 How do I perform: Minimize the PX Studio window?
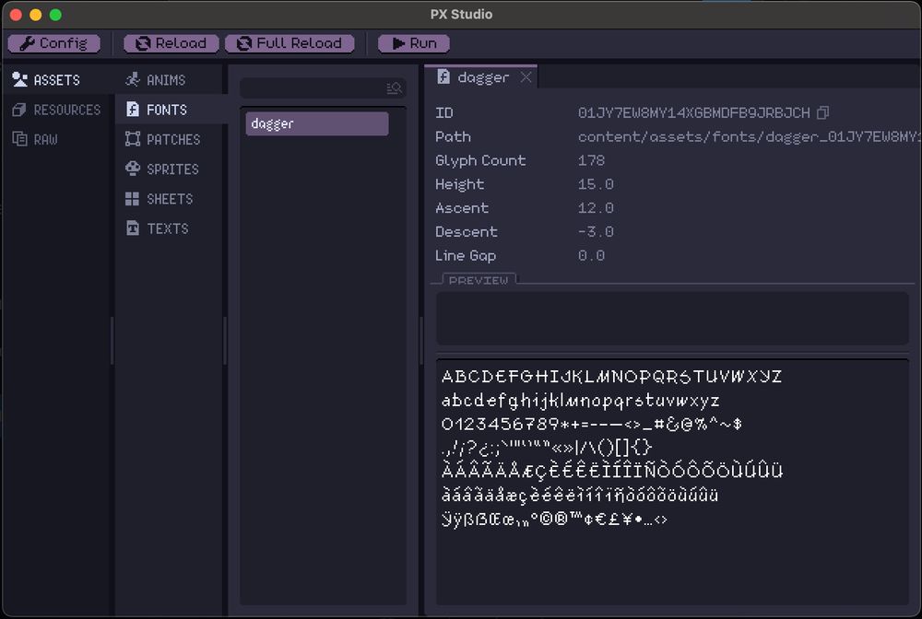tap(36, 15)
